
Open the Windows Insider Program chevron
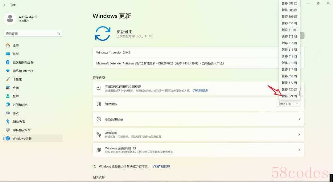[299, 150]
